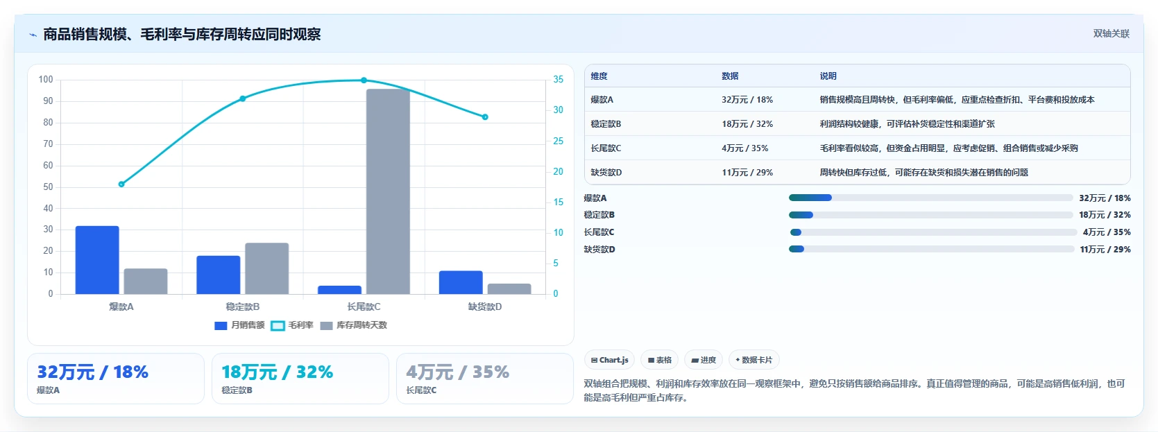Click the progress list label 长尾款C
Image resolution: width=1158 pixels, height=432 pixels.
click(599, 232)
